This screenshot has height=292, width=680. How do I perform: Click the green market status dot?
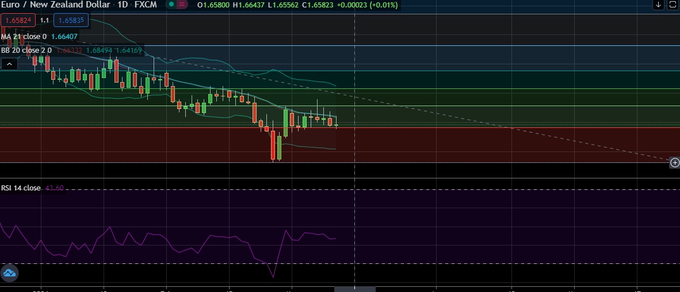[172, 5]
